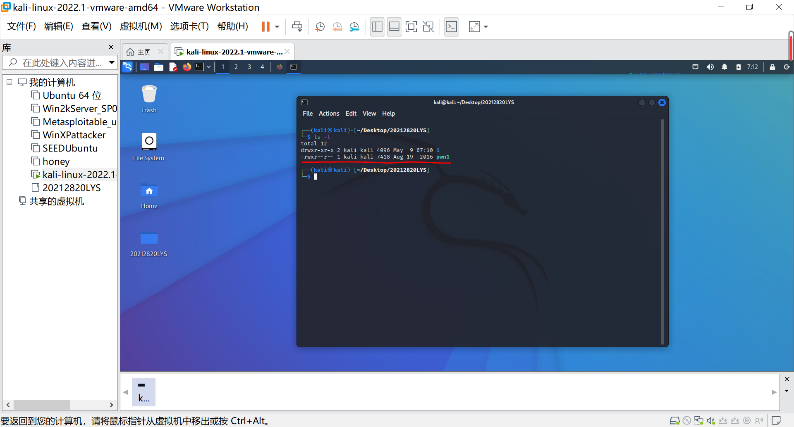Launch terminal emulator from Kali panel

point(199,67)
